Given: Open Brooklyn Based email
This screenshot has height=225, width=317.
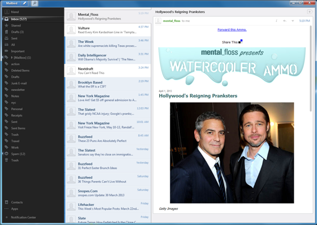Looking at the screenshot, I should 108,84.
